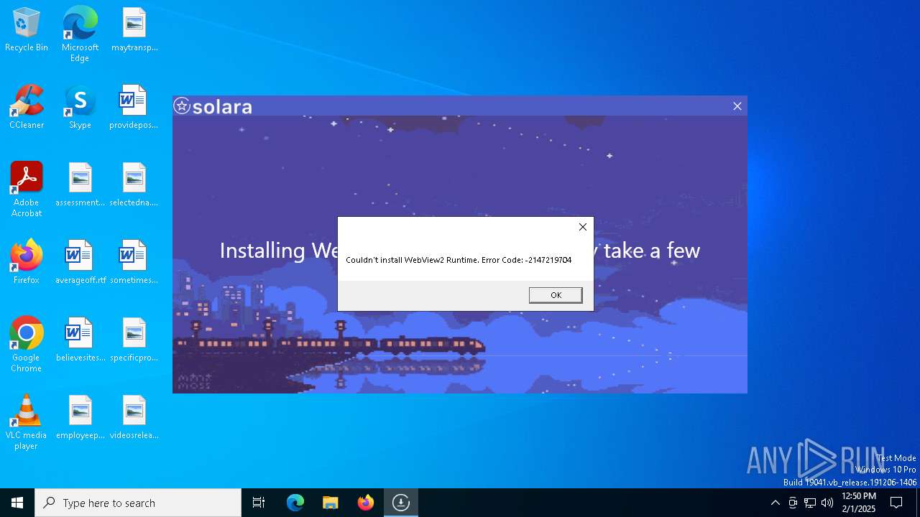The height and width of the screenshot is (517, 920).
Task: Launch Edge from the taskbar
Action: [x=295, y=503]
